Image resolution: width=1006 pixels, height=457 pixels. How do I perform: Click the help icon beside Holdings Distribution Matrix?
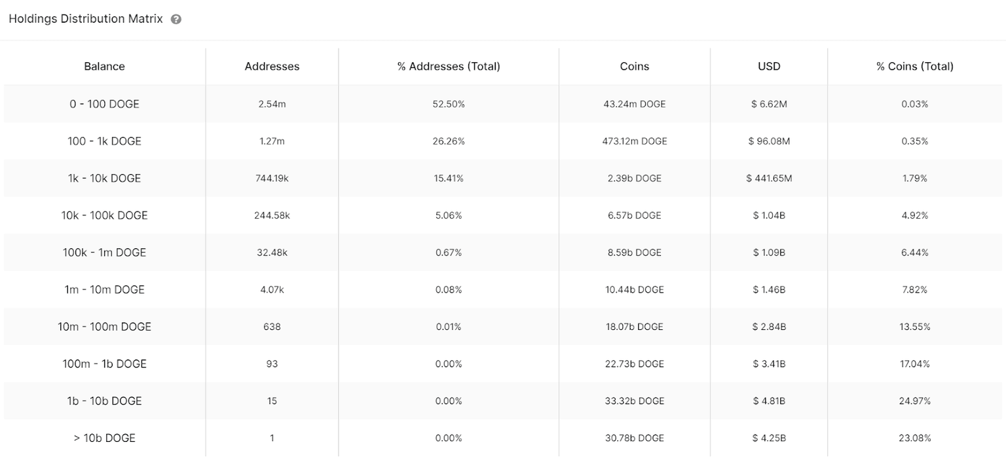176,20
